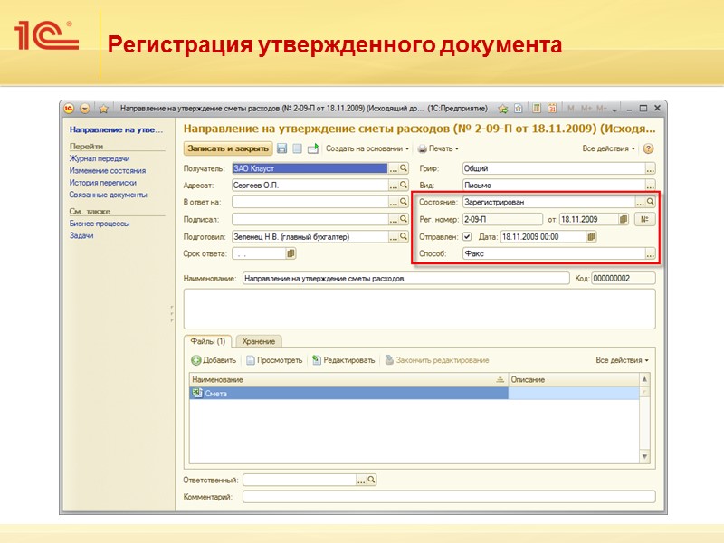Switch to the Хранение tab
The height and width of the screenshot is (543, 724).
259,341
